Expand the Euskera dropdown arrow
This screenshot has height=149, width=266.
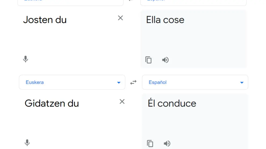click(x=119, y=83)
